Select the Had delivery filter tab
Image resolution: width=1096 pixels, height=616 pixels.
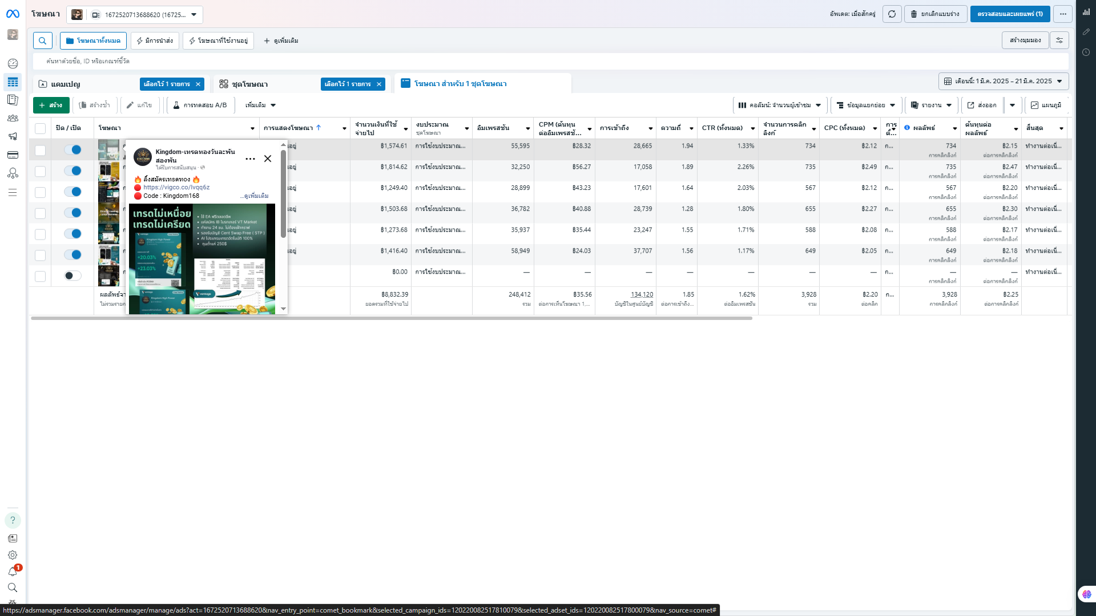pyautogui.click(x=155, y=40)
